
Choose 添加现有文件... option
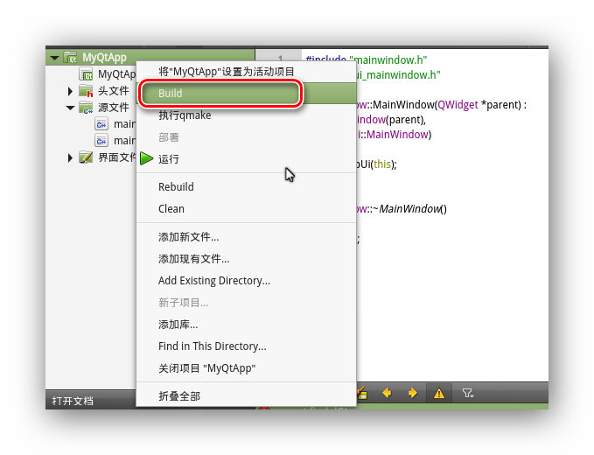click(246, 259)
